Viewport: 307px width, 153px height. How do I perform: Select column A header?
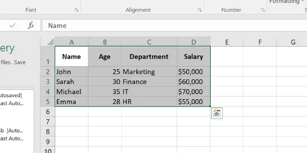click(71, 42)
